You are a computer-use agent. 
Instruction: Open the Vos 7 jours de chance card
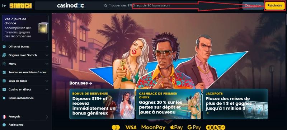pyautogui.click(x=25, y=28)
